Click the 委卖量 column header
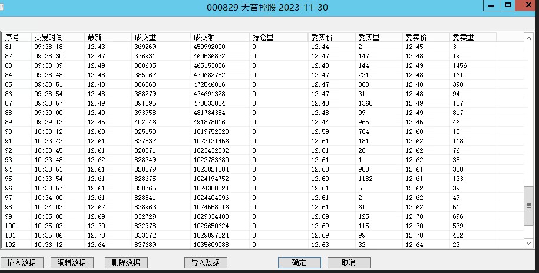The image size is (539, 273). coord(473,37)
